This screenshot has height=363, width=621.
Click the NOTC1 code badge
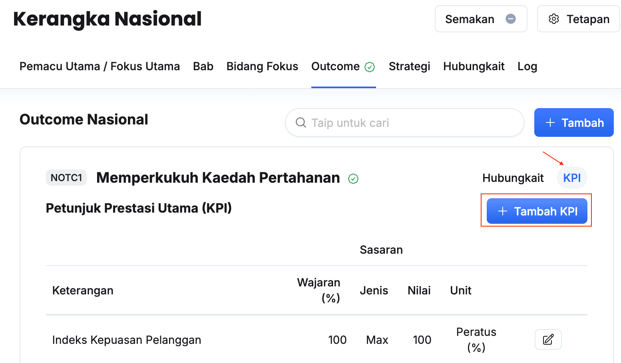tap(66, 178)
